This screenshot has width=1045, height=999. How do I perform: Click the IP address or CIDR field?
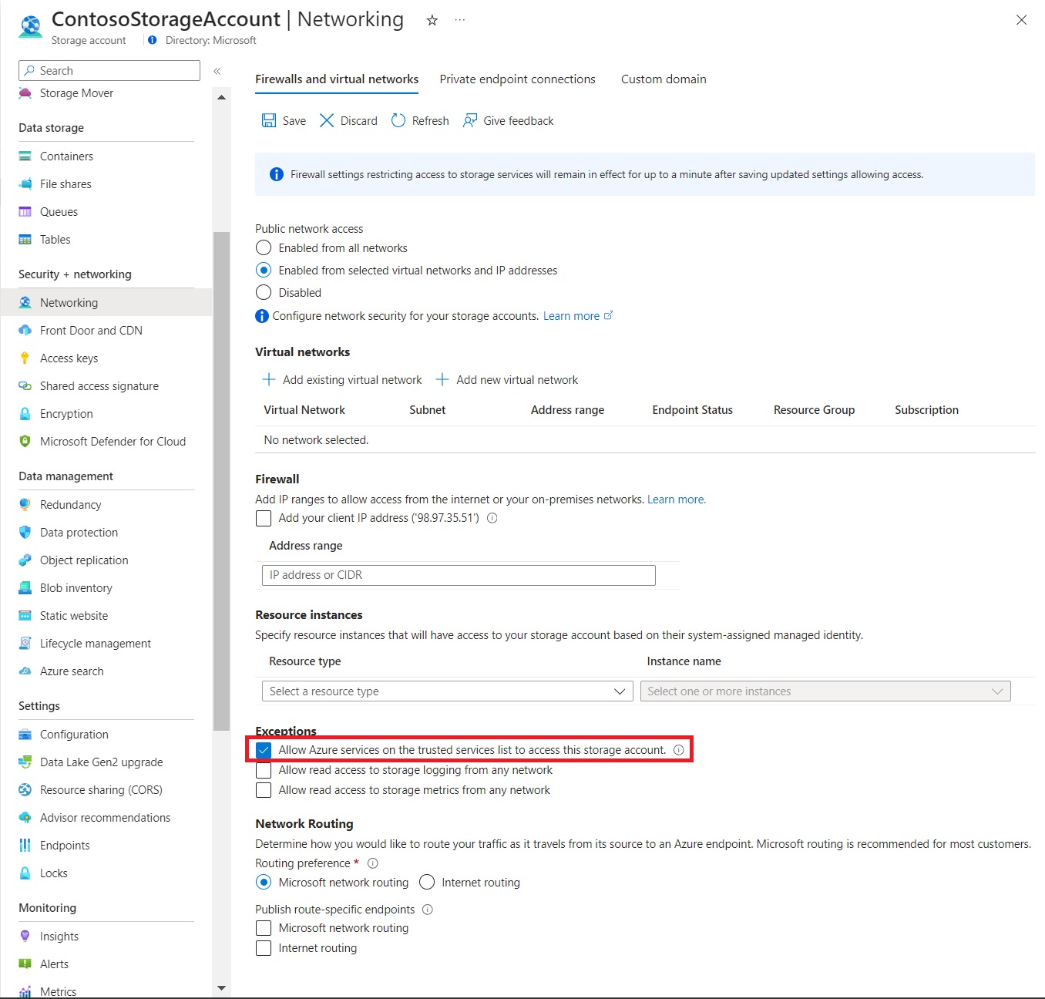pos(458,575)
